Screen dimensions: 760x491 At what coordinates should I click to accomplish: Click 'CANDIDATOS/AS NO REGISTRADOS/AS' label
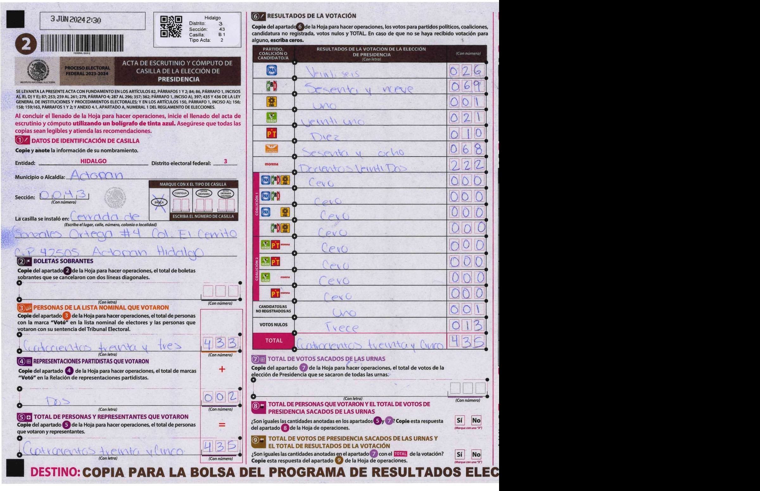[x=273, y=309]
